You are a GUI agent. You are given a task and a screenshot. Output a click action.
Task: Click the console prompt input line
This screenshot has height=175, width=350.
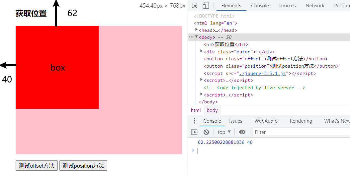tap(272, 151)
